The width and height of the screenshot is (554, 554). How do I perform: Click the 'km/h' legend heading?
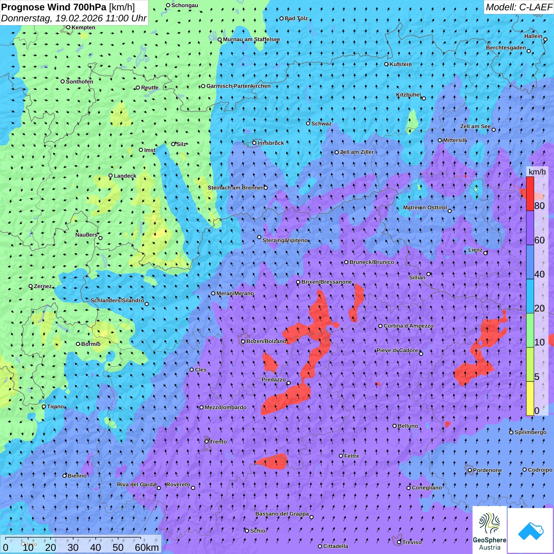tap(537, 171)
